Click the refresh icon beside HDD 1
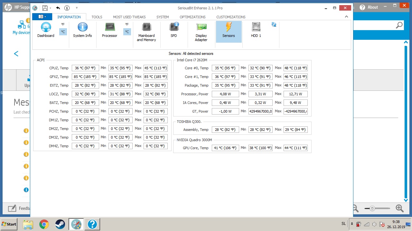Screen dimensions: 412x231 tap(274, 25)
